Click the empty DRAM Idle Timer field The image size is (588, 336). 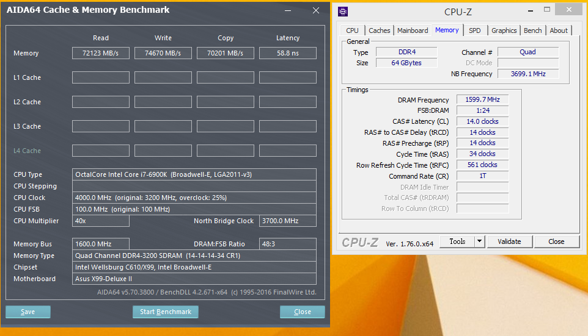coord(483,187)
